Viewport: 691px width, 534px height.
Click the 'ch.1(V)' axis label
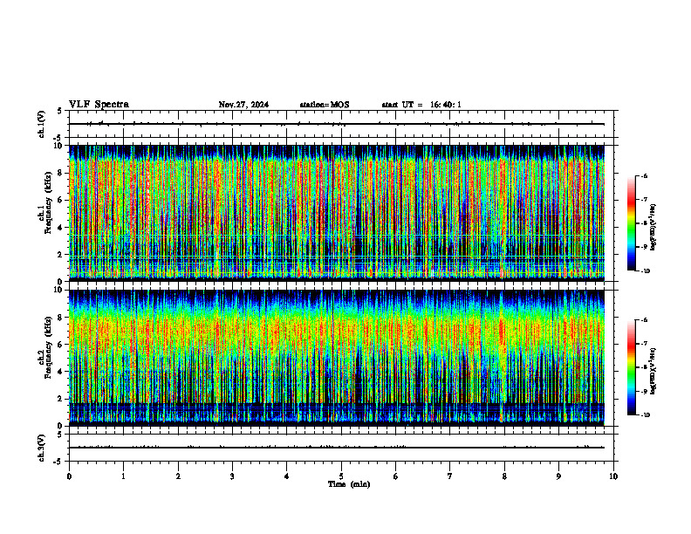point(41,124)
